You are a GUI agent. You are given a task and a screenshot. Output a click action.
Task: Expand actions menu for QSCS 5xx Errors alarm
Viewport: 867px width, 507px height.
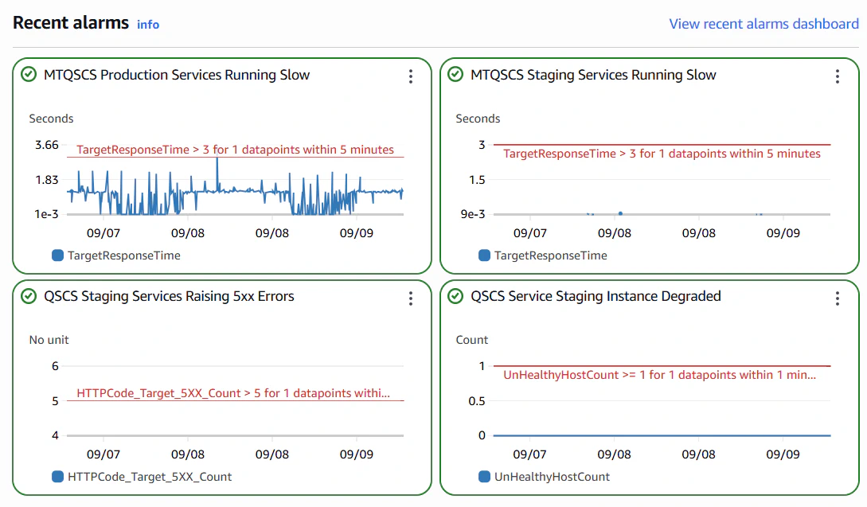coord(411,298)
